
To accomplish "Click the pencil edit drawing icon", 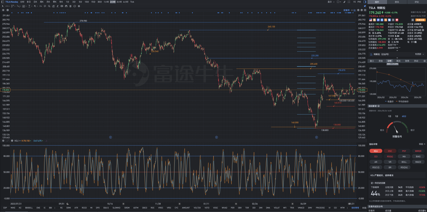I will tap(58, 6).
